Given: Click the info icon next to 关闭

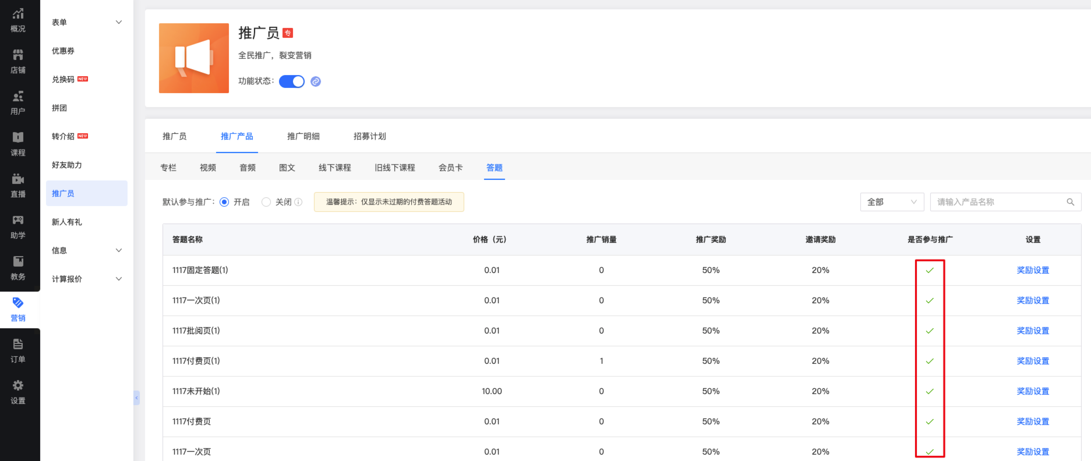Looking at the screenshot, I should click(298, 202).
